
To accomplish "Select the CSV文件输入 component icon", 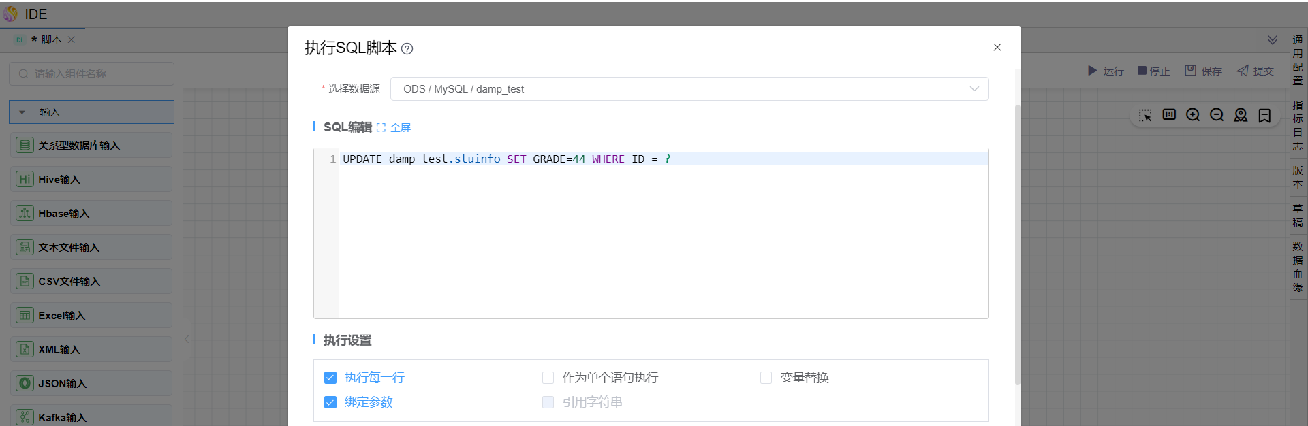I will point(25,281).
